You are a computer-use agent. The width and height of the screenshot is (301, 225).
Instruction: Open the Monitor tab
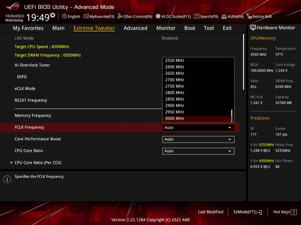(x=166, y=28)
